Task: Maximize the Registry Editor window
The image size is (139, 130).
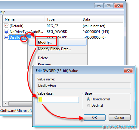Action: click(x=109, y=6)
